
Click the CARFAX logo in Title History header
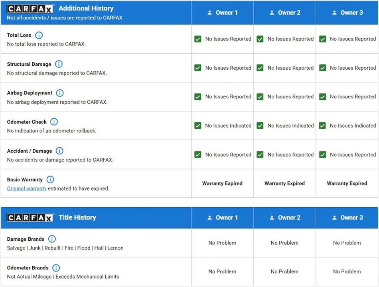(x=30, y=218)
